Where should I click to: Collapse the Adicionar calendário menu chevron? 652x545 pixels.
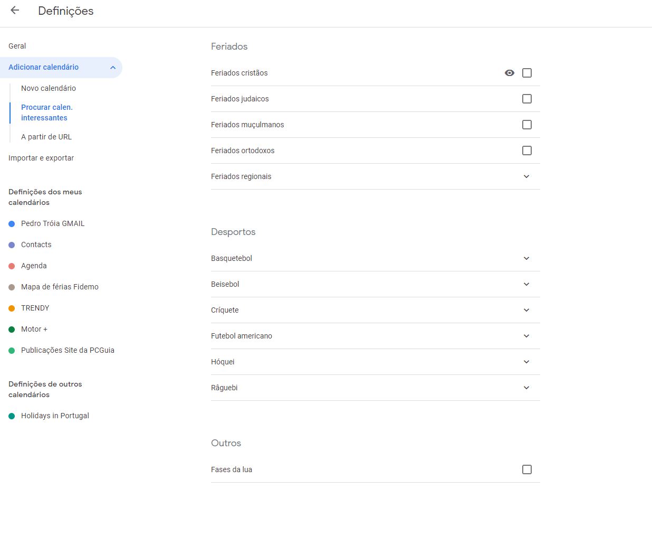click(113, 68)
